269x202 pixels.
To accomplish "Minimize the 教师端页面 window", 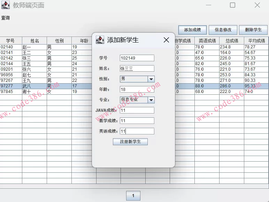I will coord(208,5).
